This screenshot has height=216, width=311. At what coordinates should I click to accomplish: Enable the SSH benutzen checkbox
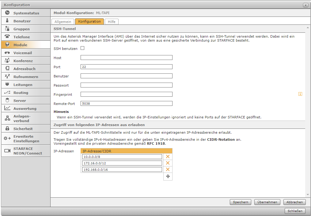[82, 48]
